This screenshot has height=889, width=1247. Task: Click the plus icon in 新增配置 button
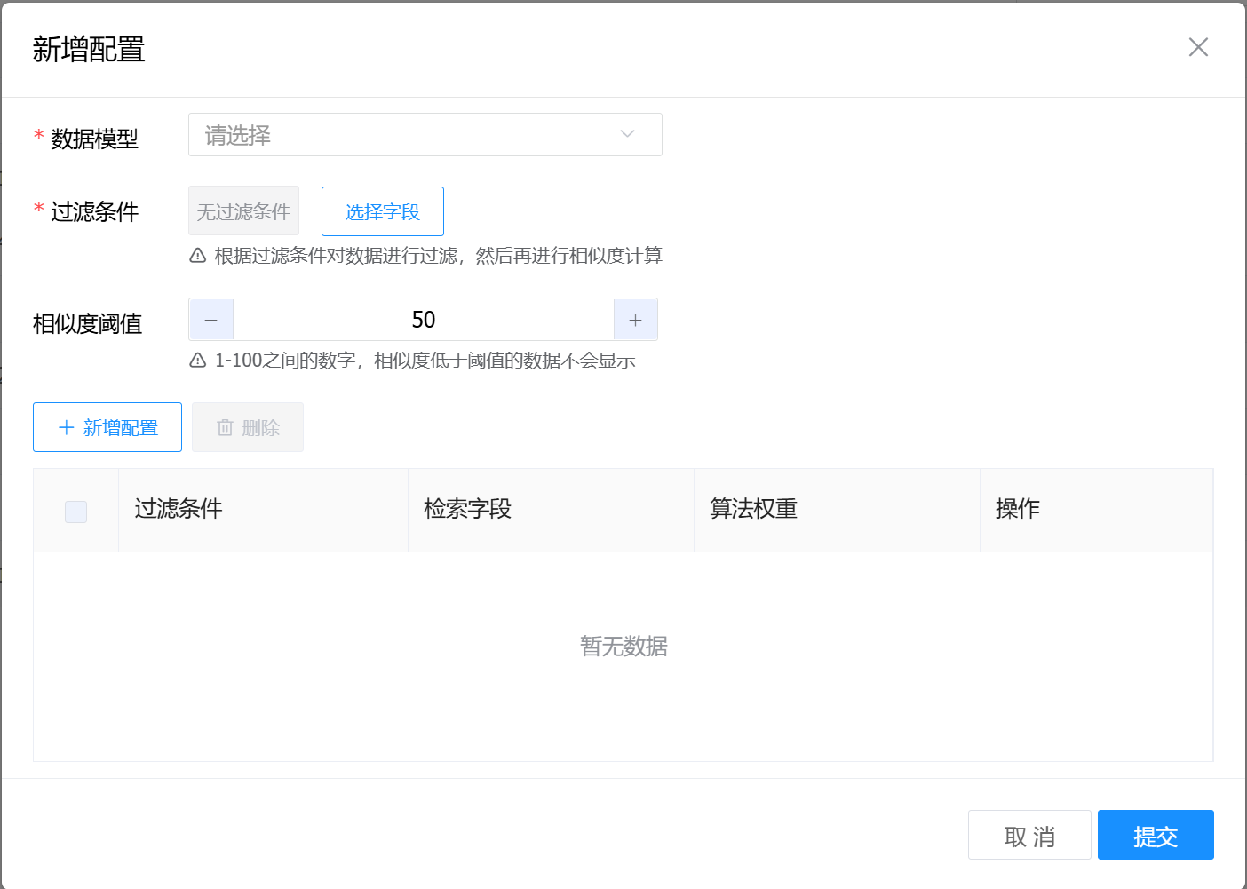(66, 427)
